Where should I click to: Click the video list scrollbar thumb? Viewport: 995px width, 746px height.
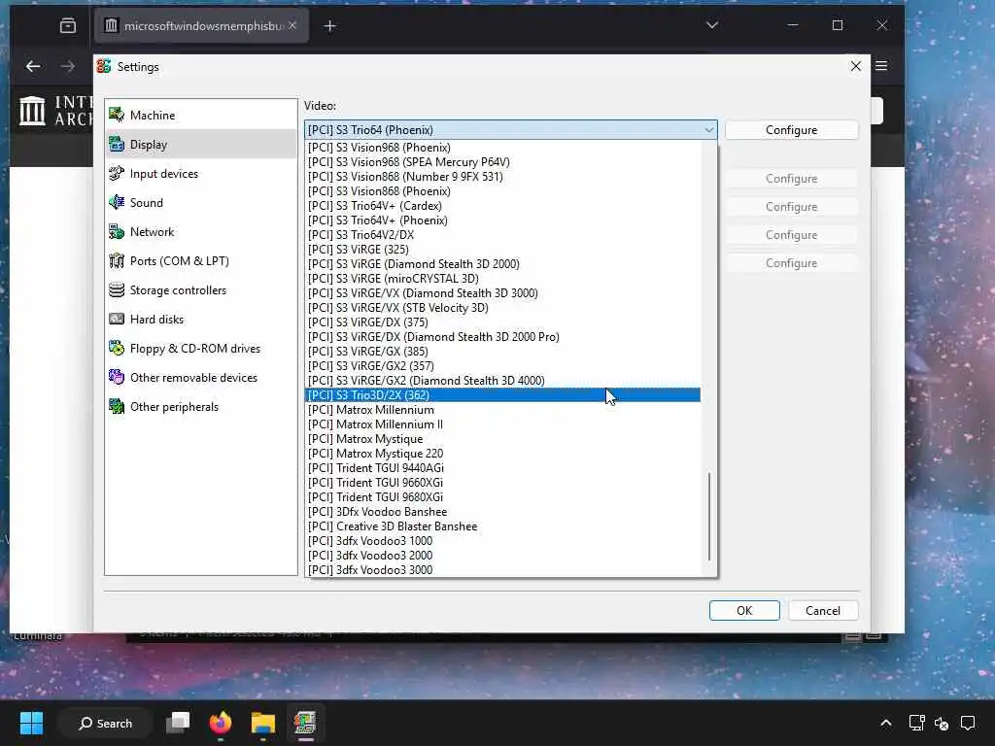pyautogui.click(x=709, y=517)
